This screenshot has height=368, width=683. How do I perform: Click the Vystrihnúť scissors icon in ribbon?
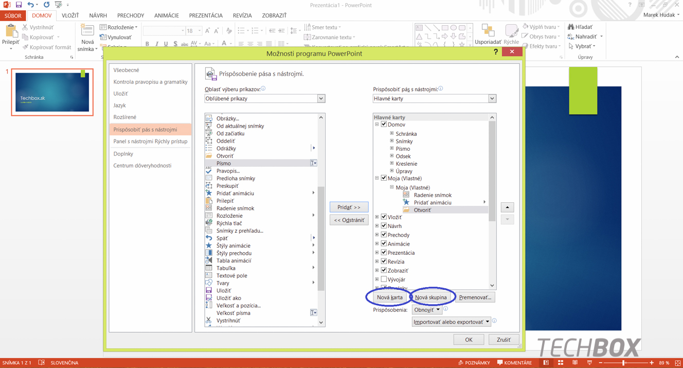(x=25, y=27)
